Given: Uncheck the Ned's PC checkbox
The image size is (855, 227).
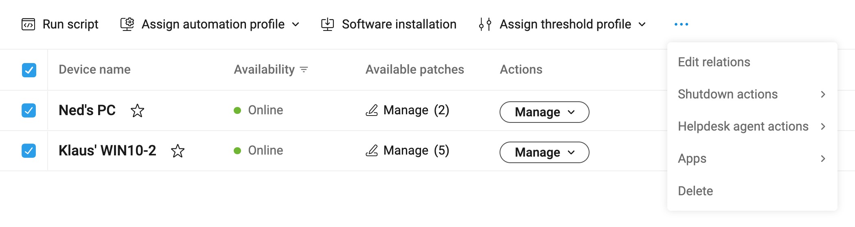Looking at the screenshot, I should [x=29, y=110].
